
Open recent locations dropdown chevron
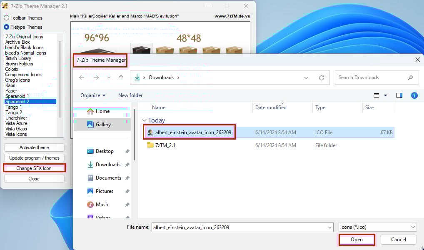click(x=109, y=77)
